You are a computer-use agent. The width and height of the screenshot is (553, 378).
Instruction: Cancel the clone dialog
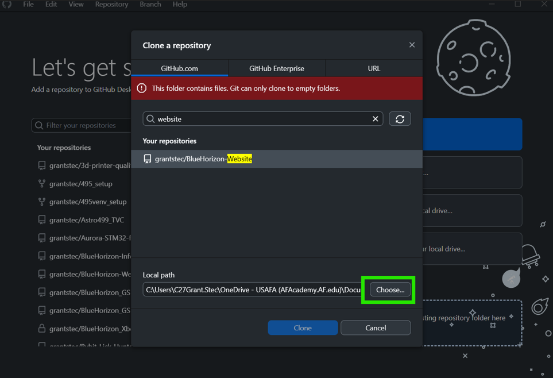376,328
